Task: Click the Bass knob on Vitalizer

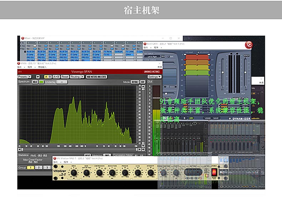Action: [x=86, y=173]
